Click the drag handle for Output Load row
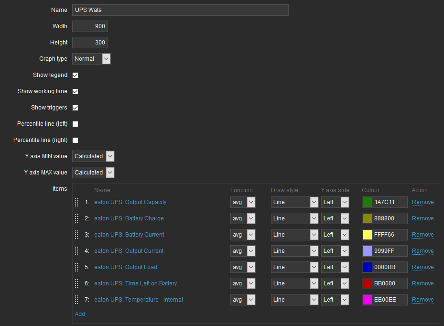The height and width of the screenshot is (326, 444). click(x=76, y=267)
